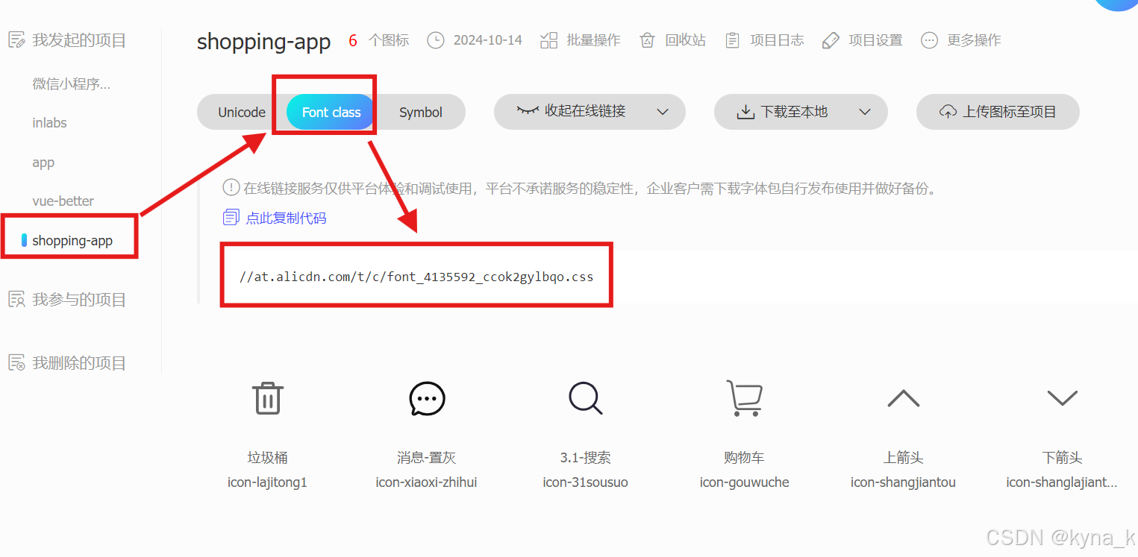This screenshot has width=1138, height=557.
Task: Click the trash can icon 垃圾桶
Action: click(x=267, y=398)
